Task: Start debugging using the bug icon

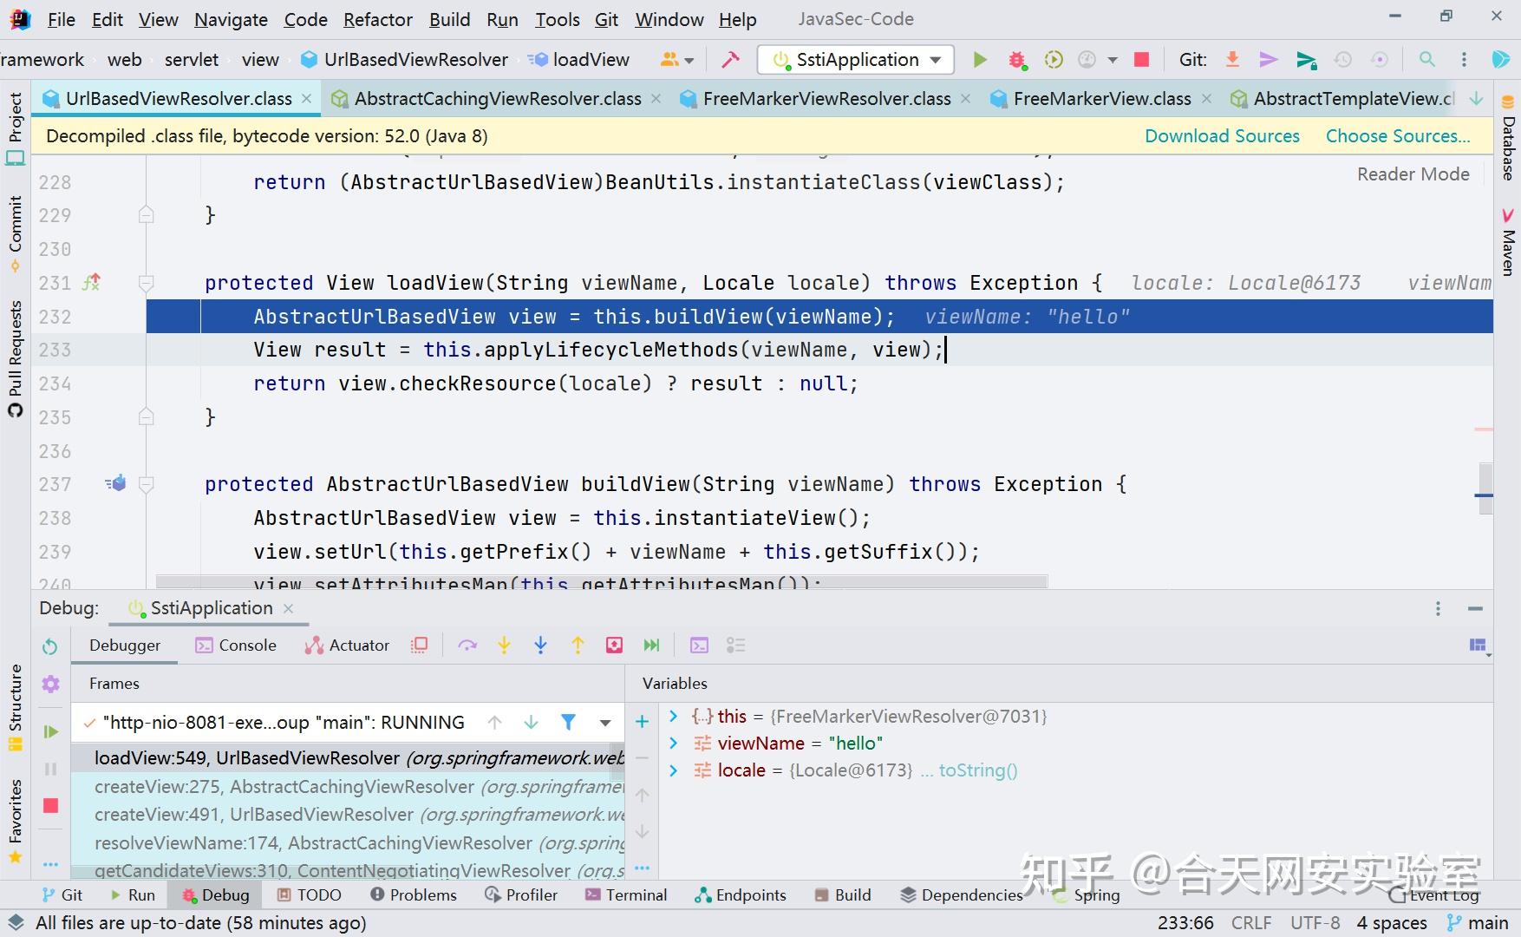Action: [x=1016, y=59]
